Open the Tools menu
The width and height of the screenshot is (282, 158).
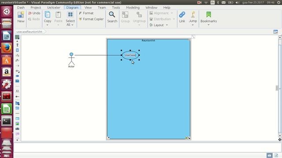coord(116,7)
